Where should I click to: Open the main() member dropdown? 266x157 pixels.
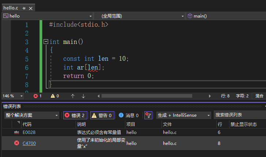pyautogui.click(x=226, y=16)
